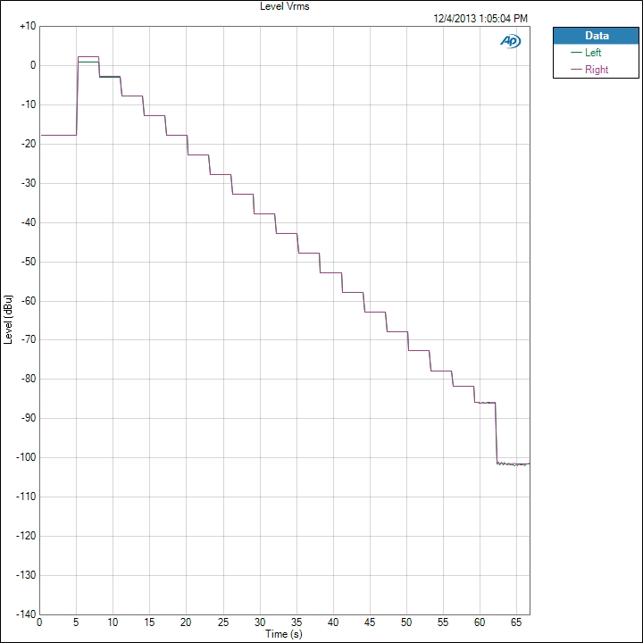Viewport: 643px width, 643px height.
Task: Select the Right trace legend label
Action: pyautogui.click(x=597, y=70)
